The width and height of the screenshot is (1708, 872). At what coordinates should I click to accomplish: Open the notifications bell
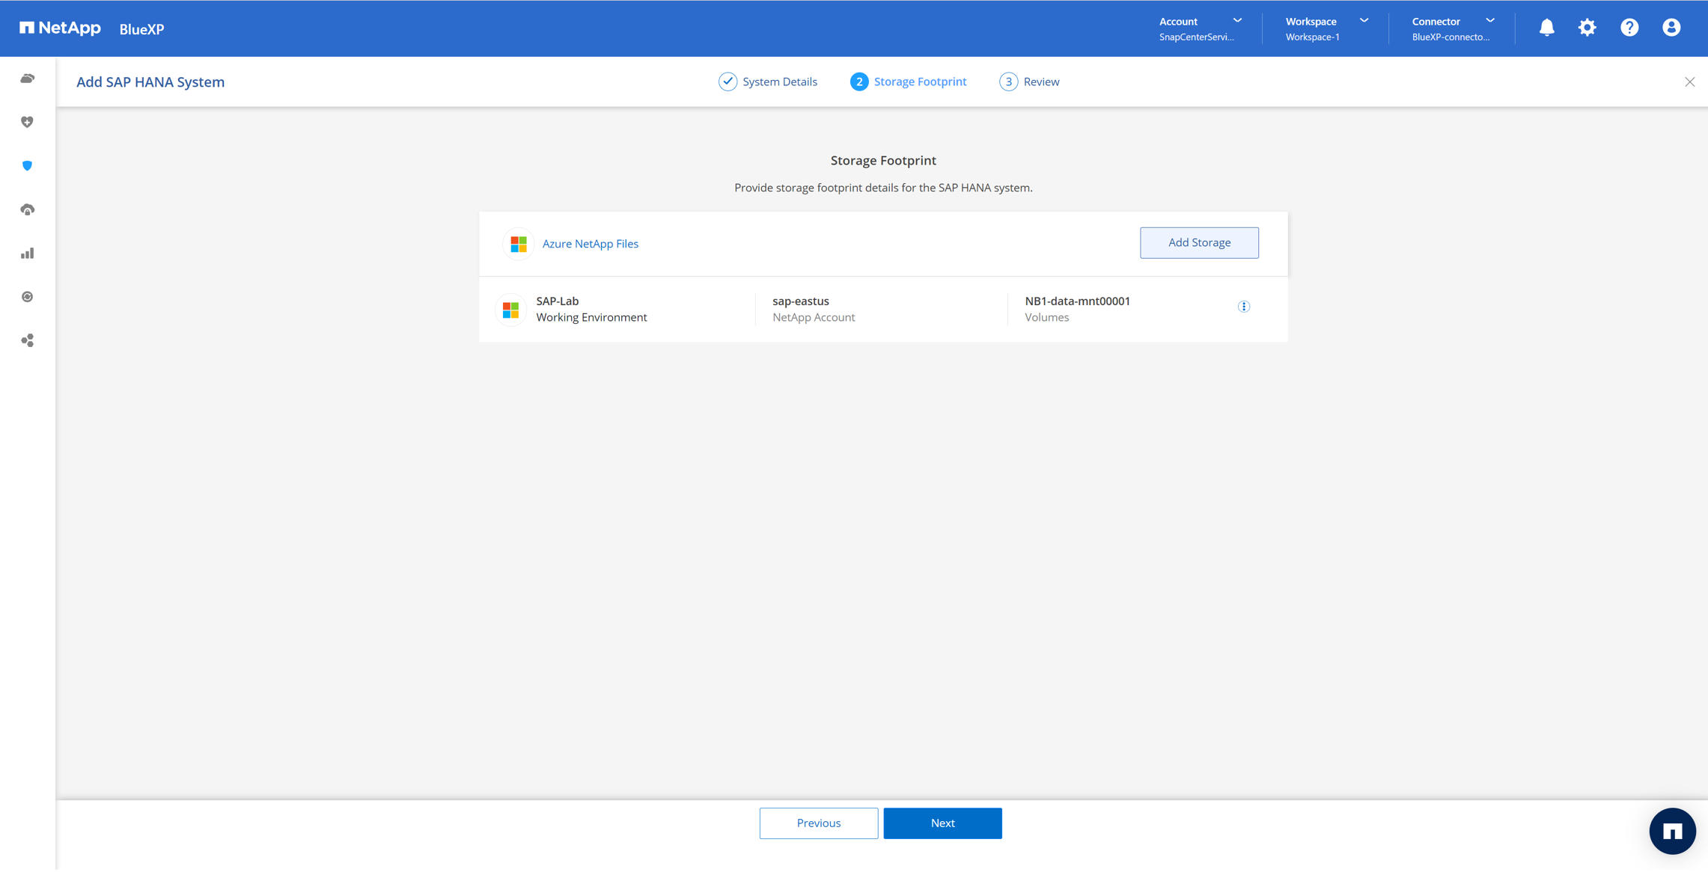click(x=1546, y=28)
